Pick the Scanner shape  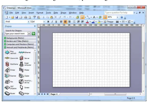click(x=10, y=76)
